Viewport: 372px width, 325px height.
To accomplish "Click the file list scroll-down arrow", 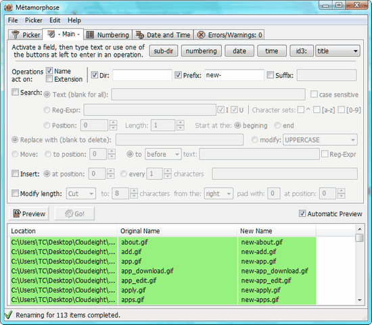I will [x=360, y=300].
